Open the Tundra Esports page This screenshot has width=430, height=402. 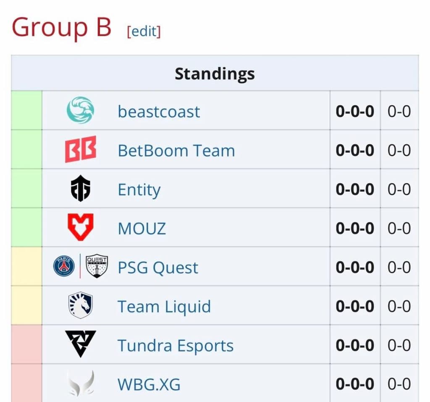coord(175,345)
